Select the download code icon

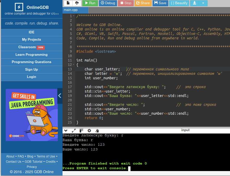pos(194,3)
